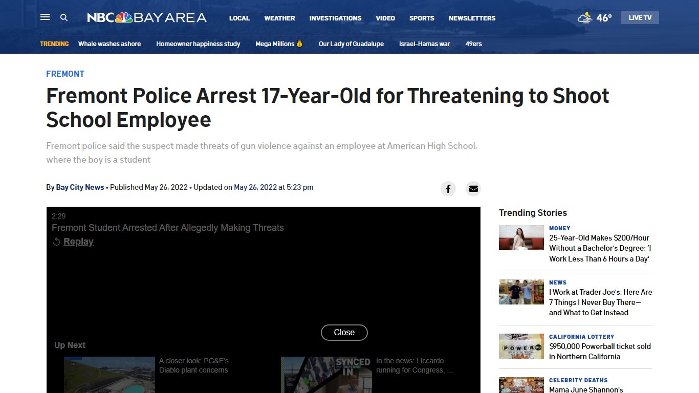Click the CELEBRITY DEATHS category label
The height and width of the screenshot is (393, 699).
tap(578, 380)
